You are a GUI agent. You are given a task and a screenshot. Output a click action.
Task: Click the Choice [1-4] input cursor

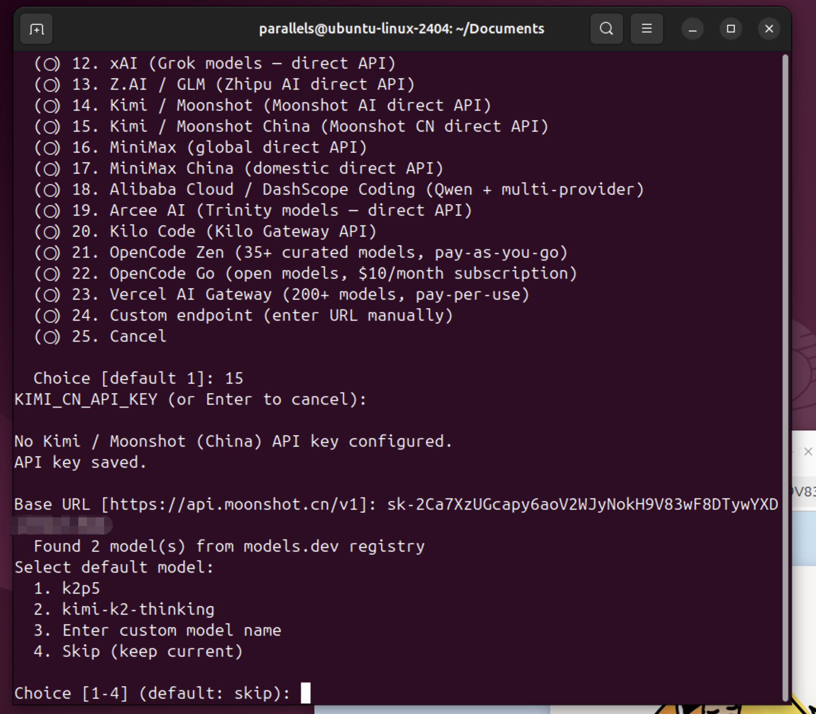click(x=305, y=693)
